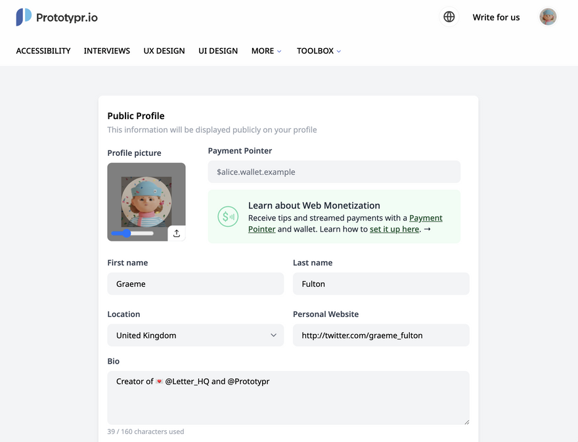Open the Payment Pointer link
578x442 pixels.
[426, 218]
